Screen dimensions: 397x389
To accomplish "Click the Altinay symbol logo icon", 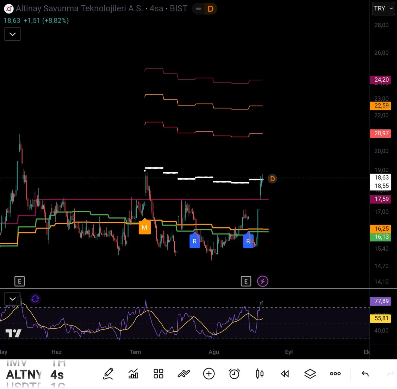I will tap(9, 9).
